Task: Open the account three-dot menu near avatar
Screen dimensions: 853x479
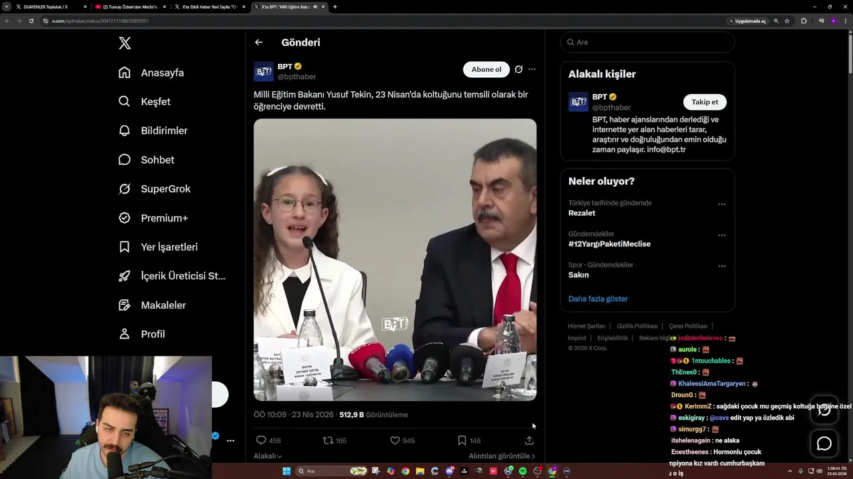Action: 230,440
